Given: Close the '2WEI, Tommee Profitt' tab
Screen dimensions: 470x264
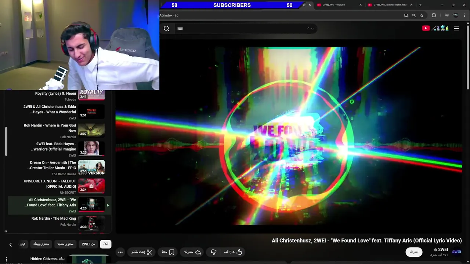Looking at the screenshot, I should (411, 5).
